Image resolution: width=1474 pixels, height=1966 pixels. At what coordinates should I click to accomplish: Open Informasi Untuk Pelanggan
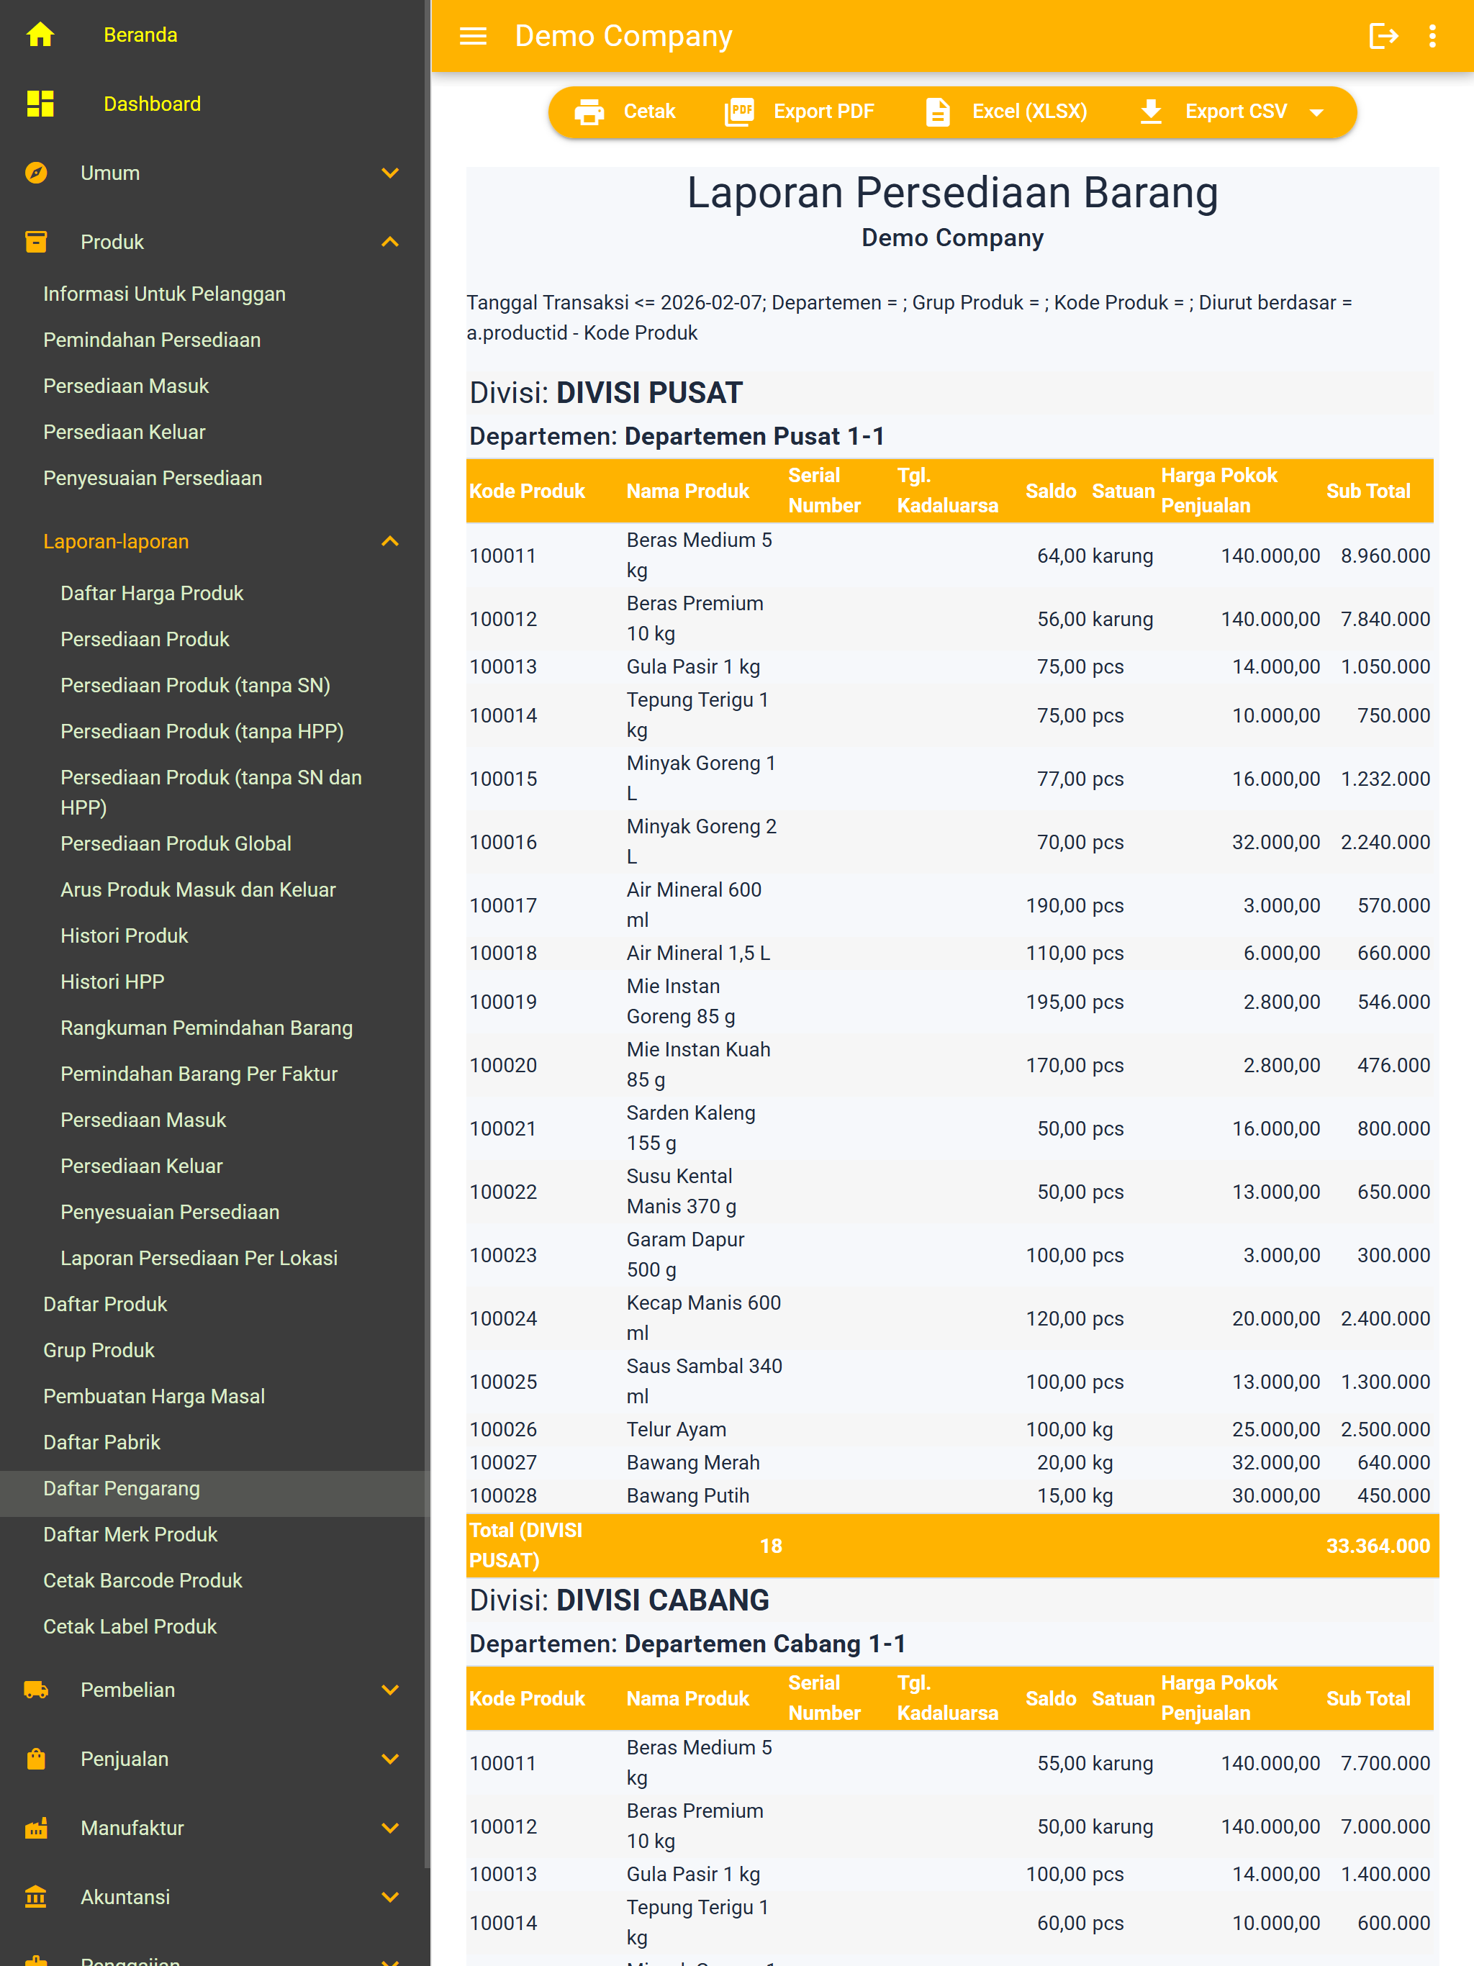pos(165,294)
